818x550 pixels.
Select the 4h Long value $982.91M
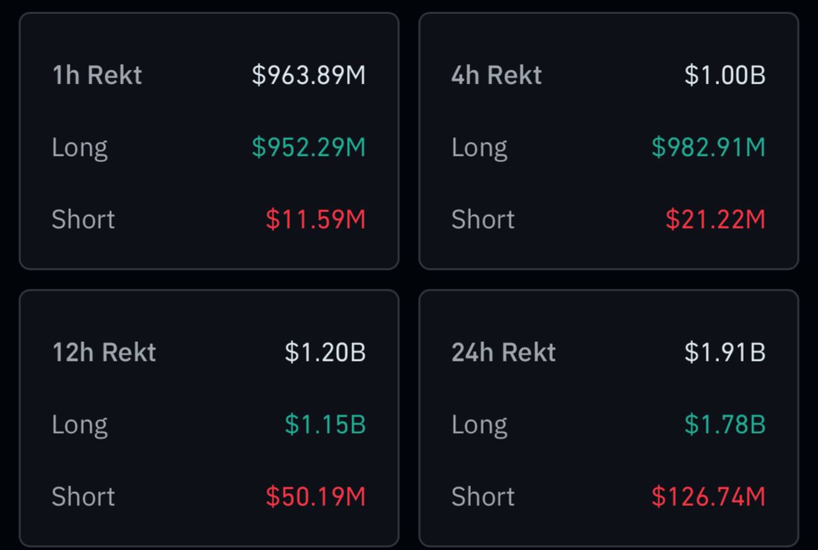708,147
